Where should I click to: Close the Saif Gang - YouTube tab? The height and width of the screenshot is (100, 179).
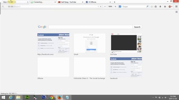click(x=83, y=2)
